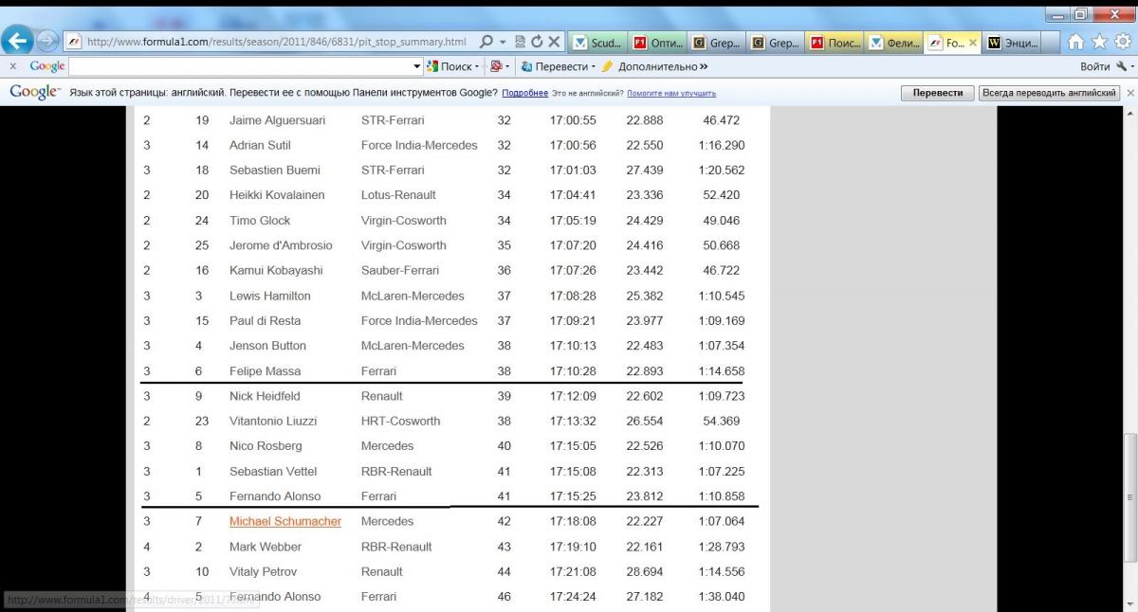Click the Sebastian Vettel driver name
Screen dimensions: 1138x612
pos(273,472)
